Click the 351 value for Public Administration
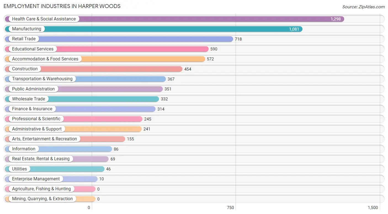Screen dimensions: 388x214 tap(168, 89)
